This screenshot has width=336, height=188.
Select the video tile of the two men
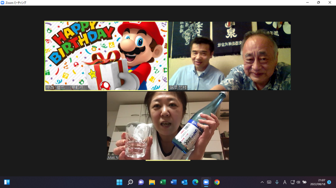click(x=230, y=56)
